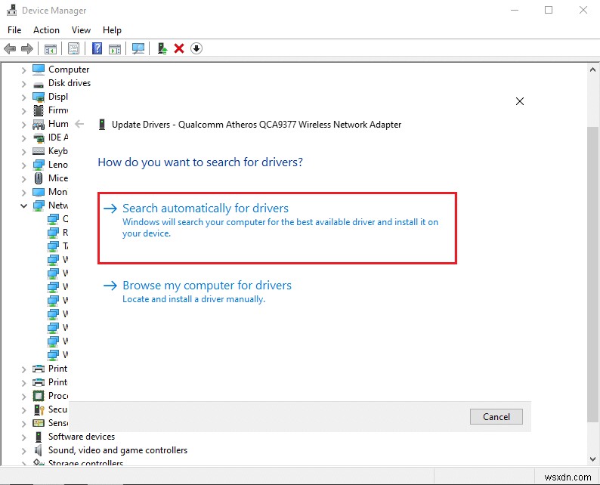Expand the Keyboards node chevron
600x485 pixels.
pyautogui.click(x=23, y=152)
